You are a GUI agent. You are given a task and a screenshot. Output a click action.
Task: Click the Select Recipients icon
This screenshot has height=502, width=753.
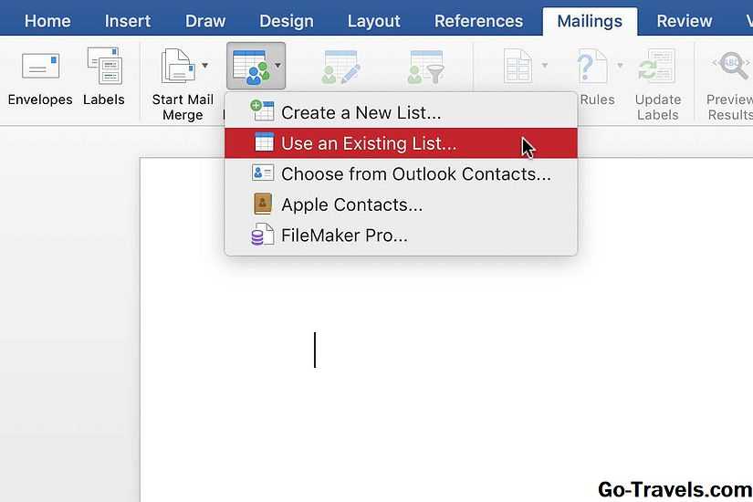(248, 68)
